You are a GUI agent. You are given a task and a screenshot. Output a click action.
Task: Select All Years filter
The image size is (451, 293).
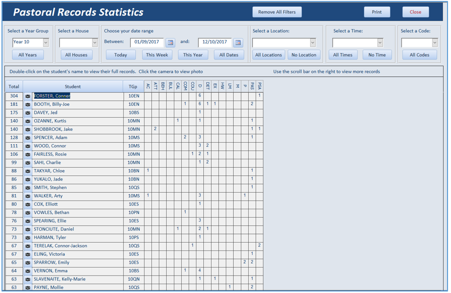(27, 54)
